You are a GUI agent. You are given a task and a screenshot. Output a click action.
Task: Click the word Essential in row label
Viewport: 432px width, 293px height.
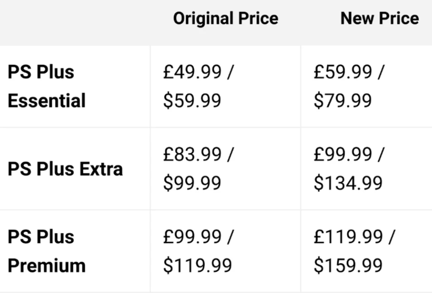tap(47, 101)
